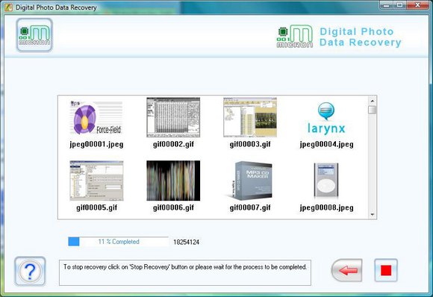The height and width of the screenshot is (297, 433).
Task: Click the Micron logo at top left
Action: [34, 35]
